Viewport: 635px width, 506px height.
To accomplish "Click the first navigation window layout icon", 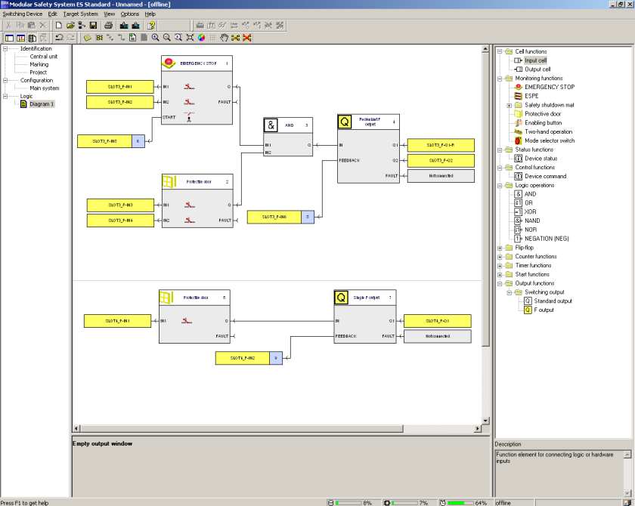I will click(x=9, y=38).
